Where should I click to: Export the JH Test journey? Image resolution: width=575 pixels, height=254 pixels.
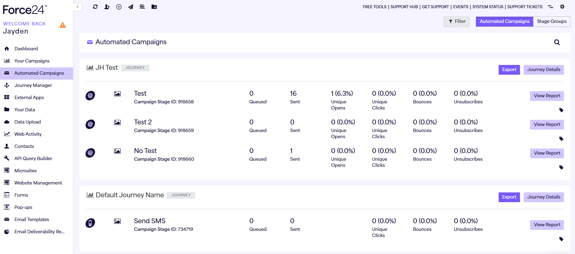tap(509, 70)
